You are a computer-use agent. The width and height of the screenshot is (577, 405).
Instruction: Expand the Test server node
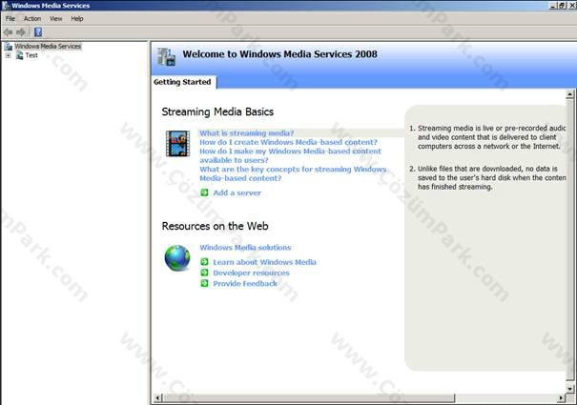click(x=8, y=55)
